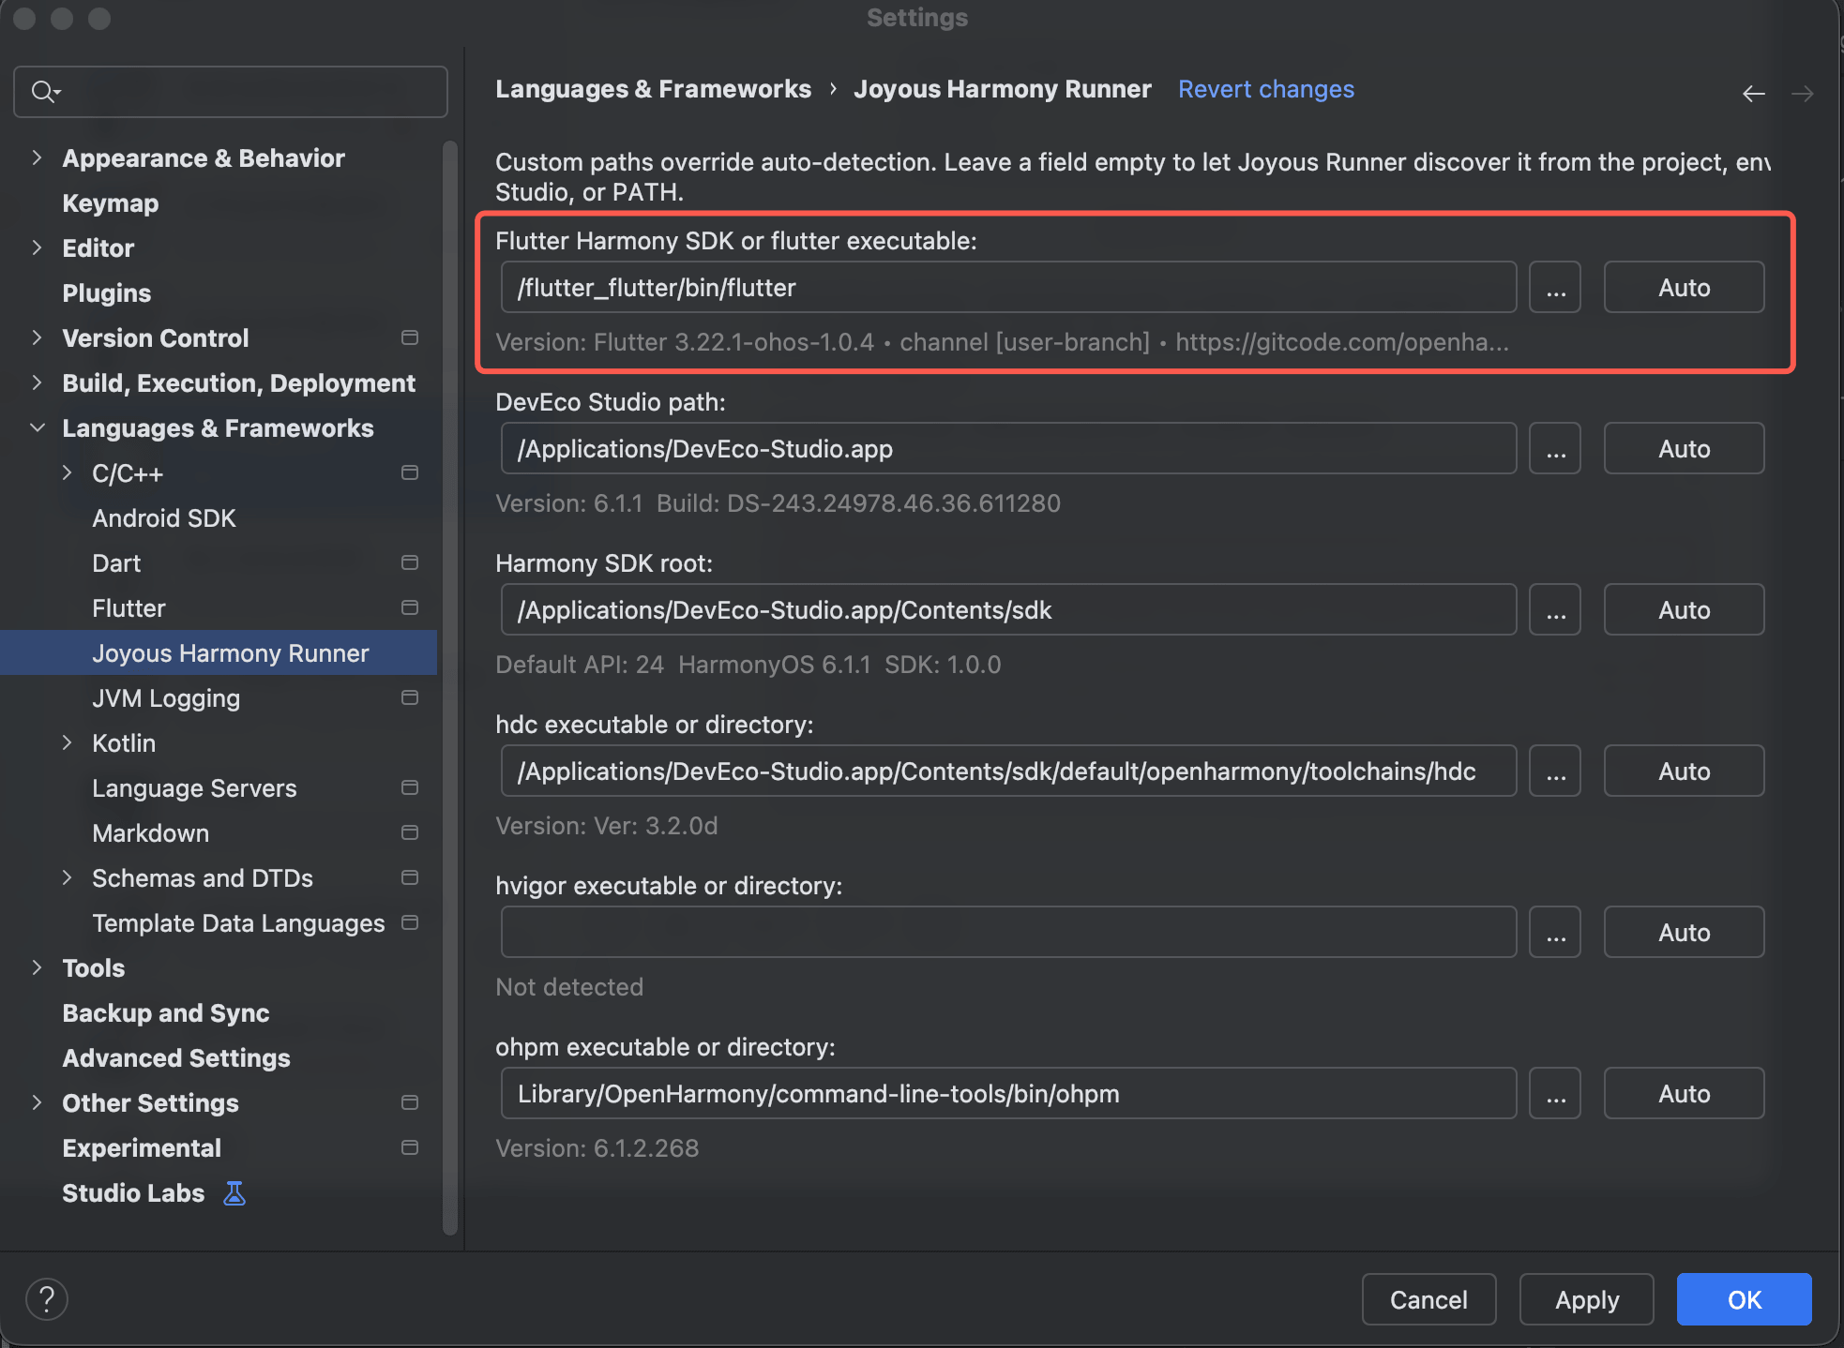Click Languages & Frameworks in the breadcrumb
The height and width of the screenshot is (1348, 1844).
pos(654,89)
